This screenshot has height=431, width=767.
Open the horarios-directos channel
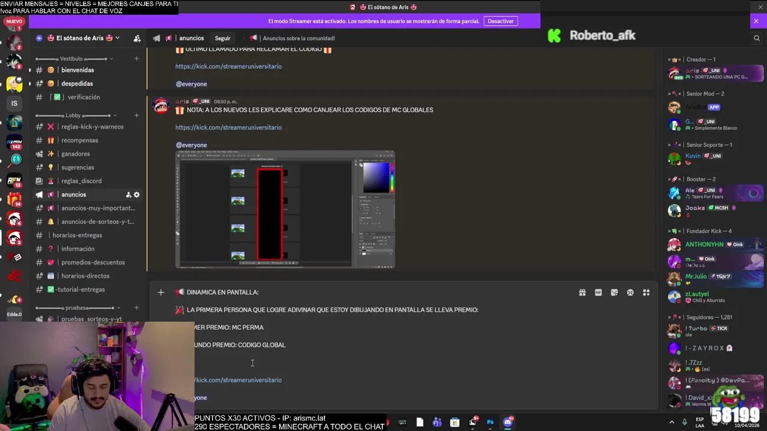(87, 276)
